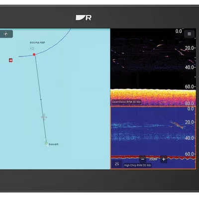199x199 pixels.
Task: Click the DownVision RVM 3D Xdc channel label
Action: click(126, 102)
